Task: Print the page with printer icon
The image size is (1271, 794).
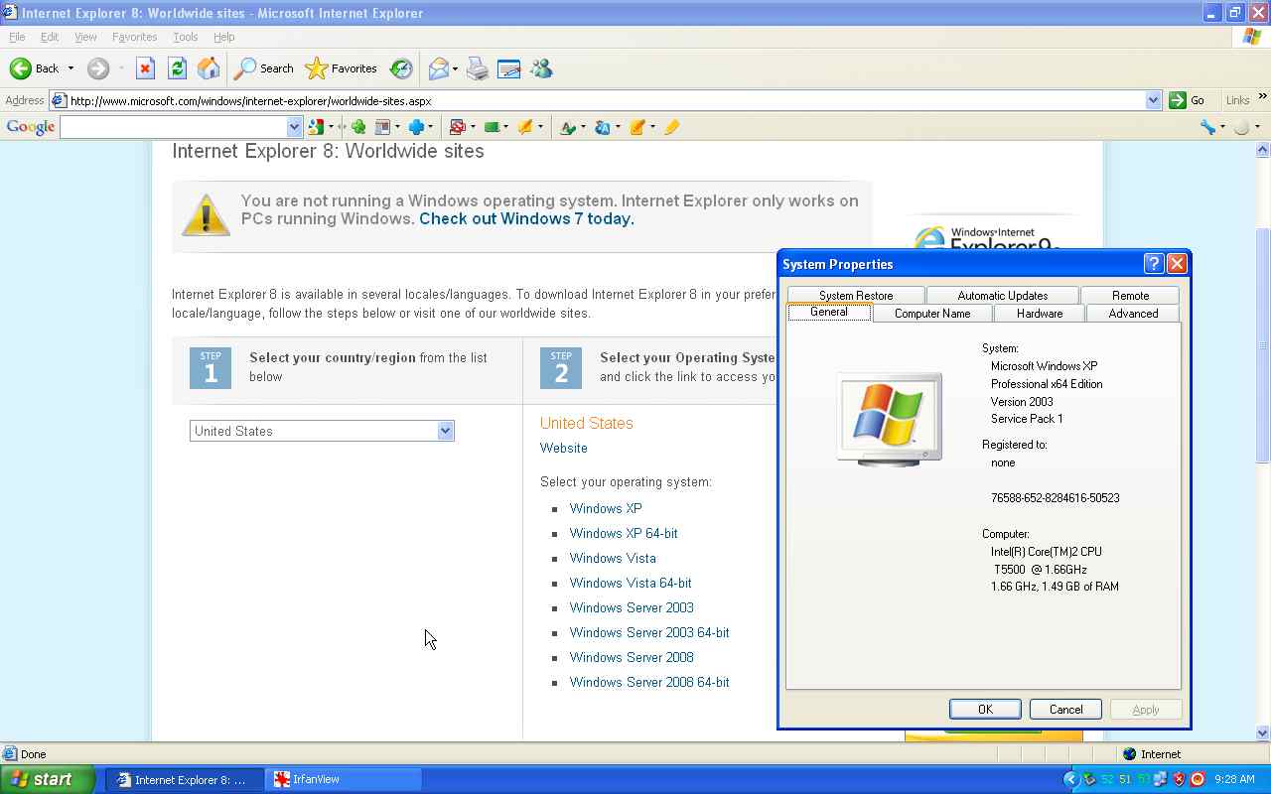Action: click(x=478, y=68)
